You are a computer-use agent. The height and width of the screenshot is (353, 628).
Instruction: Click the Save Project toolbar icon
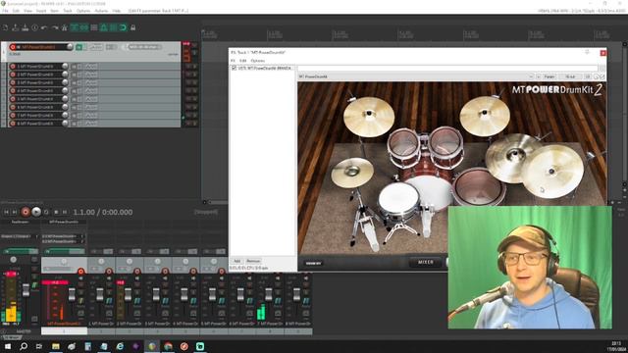[x=26, y=27]
